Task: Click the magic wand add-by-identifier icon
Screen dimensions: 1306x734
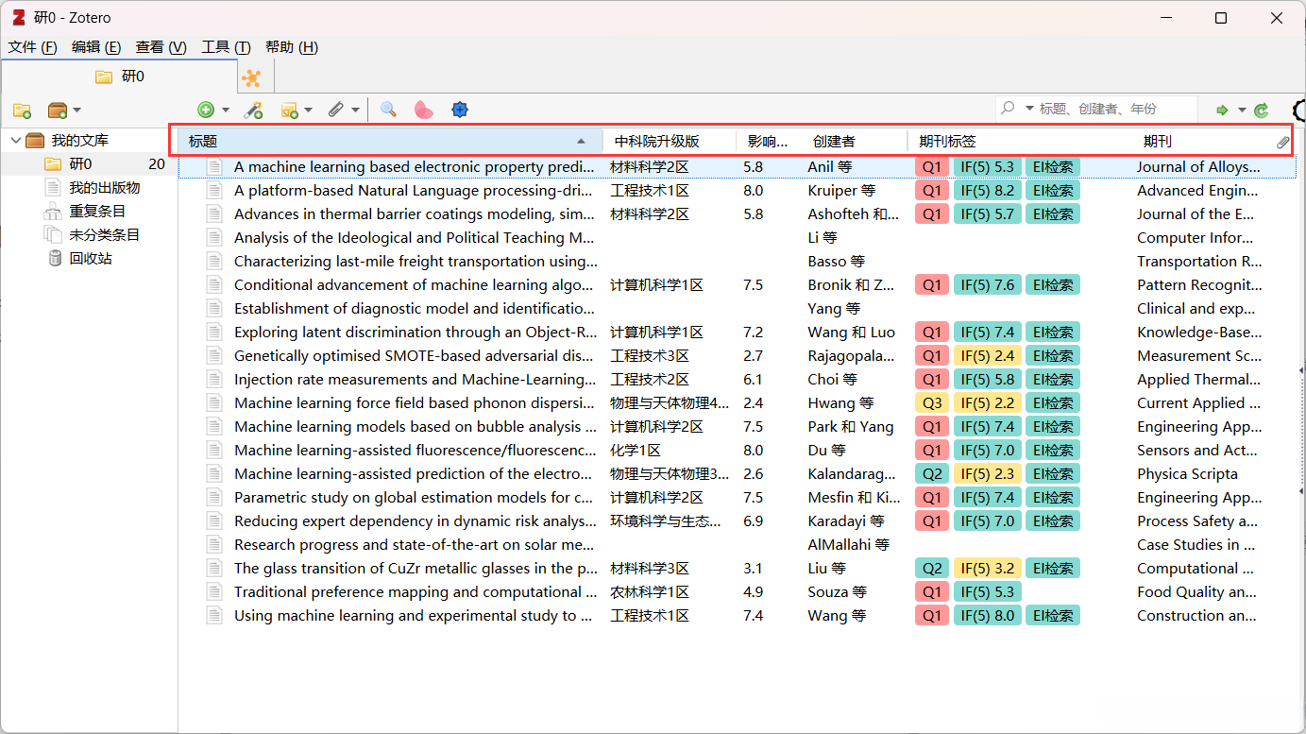Action: (253, 111)
